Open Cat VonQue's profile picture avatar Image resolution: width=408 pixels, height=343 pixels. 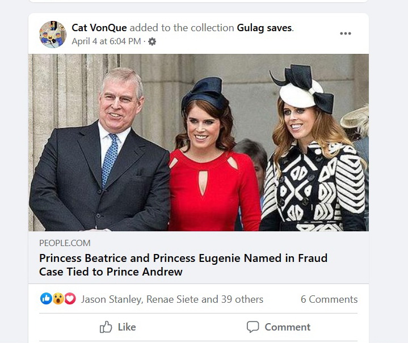(x=53, y=34)
